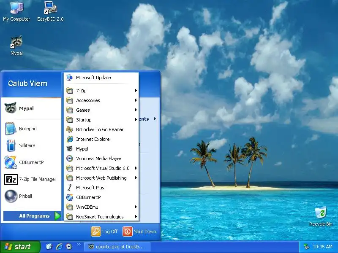Click the Solitaire cards icon
The image size is (338, 253).
(x=11, y=145)
